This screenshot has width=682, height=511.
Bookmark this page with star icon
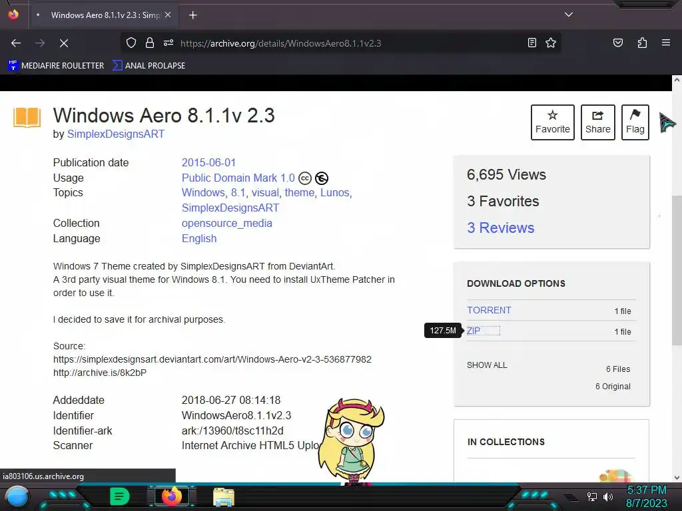point(551,43)
